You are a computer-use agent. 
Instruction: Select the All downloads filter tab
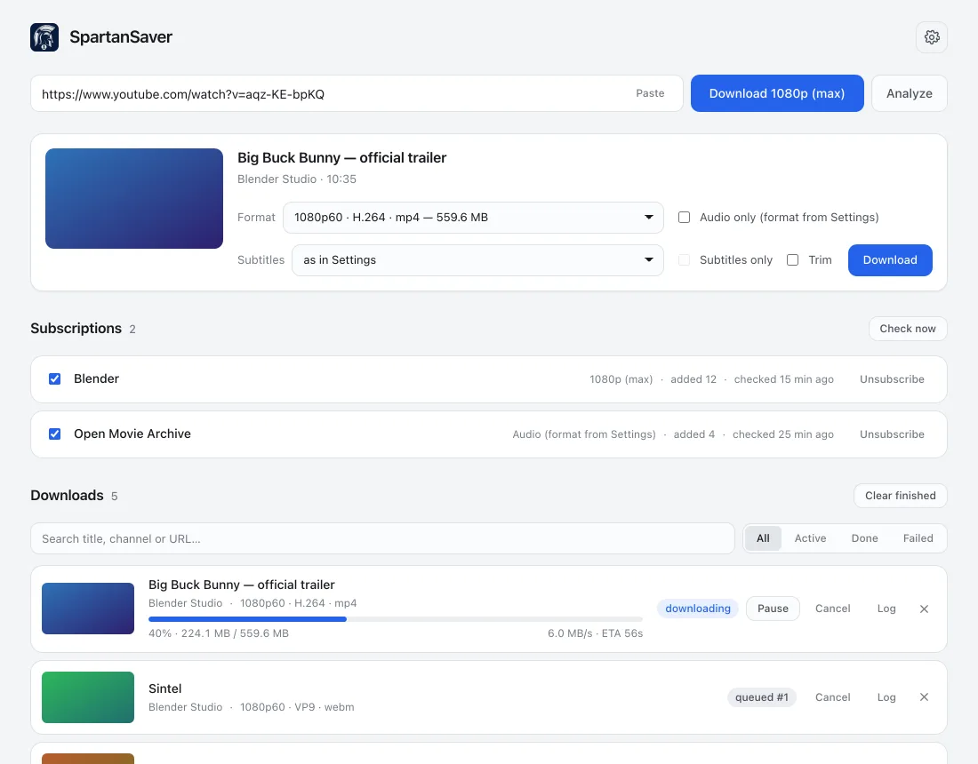pos(763,538)
